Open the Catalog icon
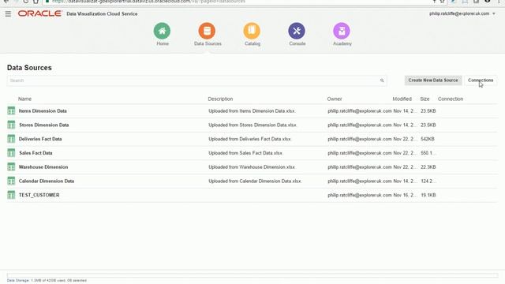Viewport: 505px width, 284px height. tap(252, 31)
